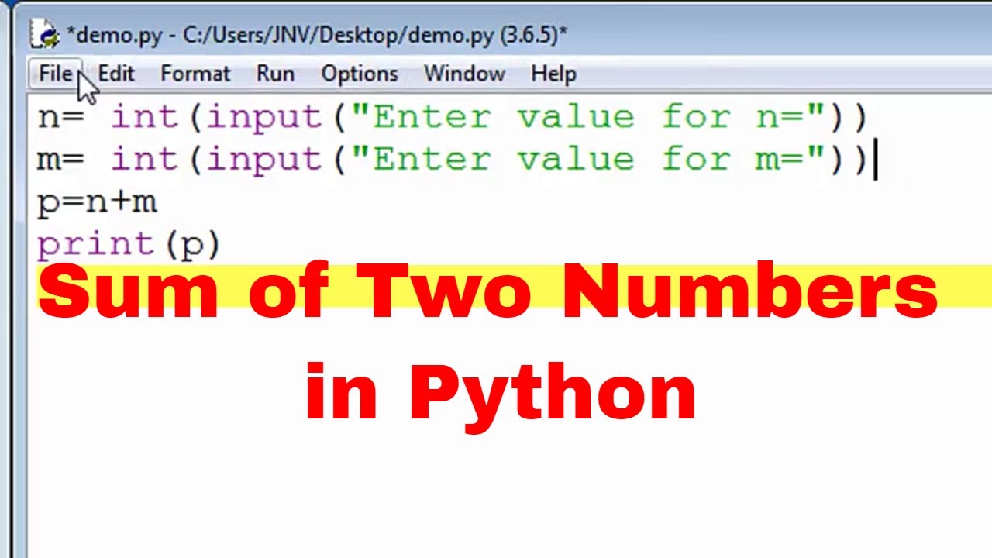Open the File menu

[55, 74]
